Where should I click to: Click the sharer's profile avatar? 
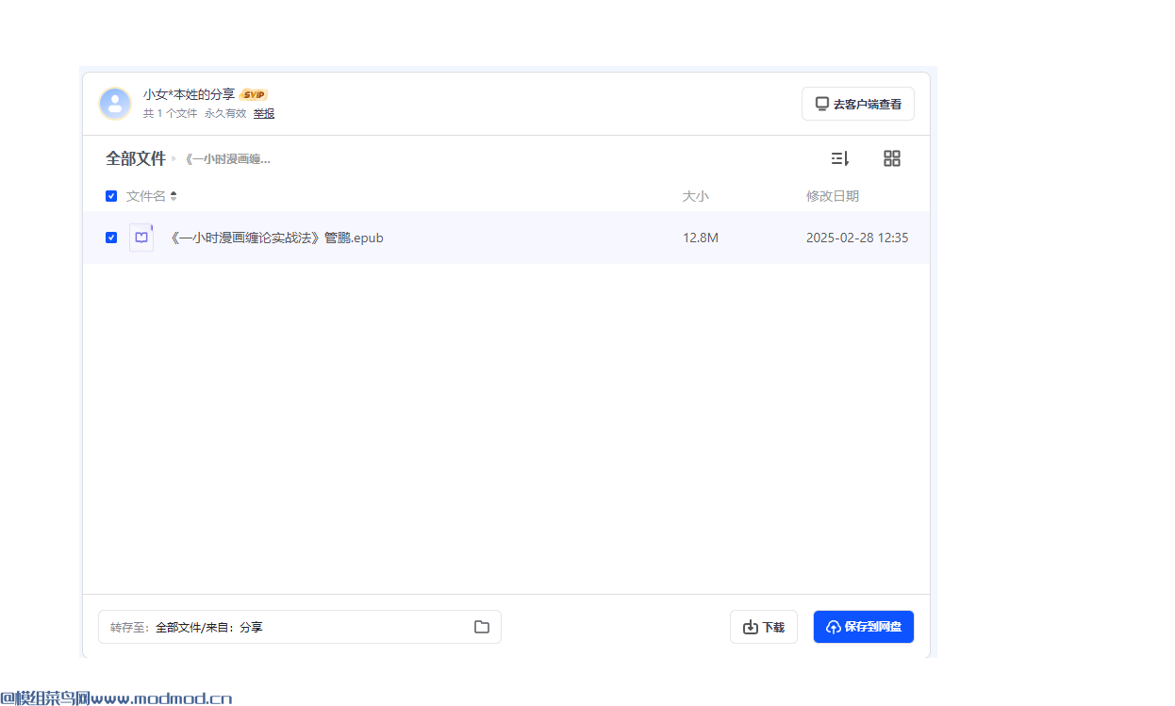coord(115,104)
